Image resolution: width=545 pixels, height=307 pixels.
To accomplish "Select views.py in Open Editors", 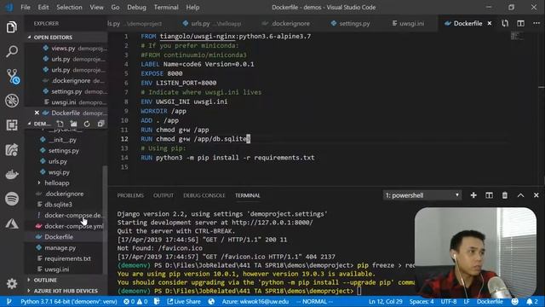I will 63,48.
